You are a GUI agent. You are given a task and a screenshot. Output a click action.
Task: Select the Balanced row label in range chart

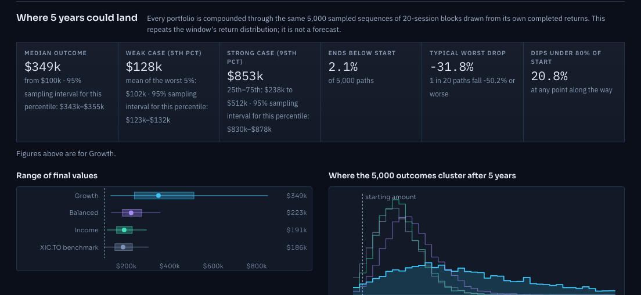[x=84, y=213]
